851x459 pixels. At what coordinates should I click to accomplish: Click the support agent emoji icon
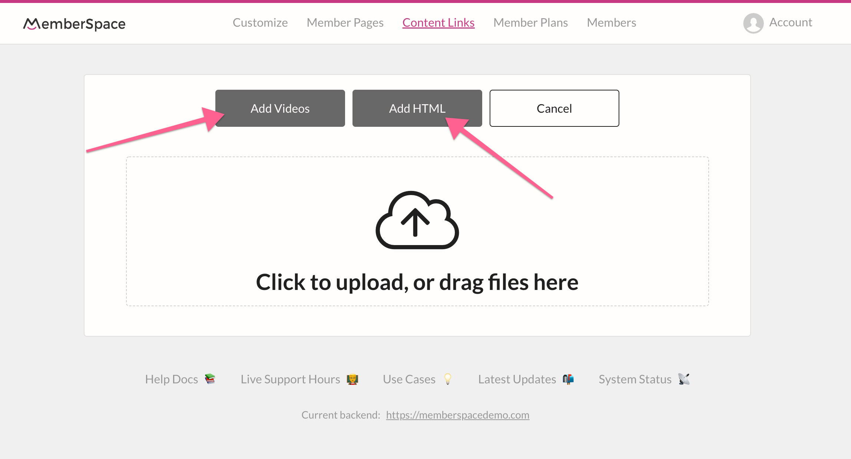tap(353, 379)
